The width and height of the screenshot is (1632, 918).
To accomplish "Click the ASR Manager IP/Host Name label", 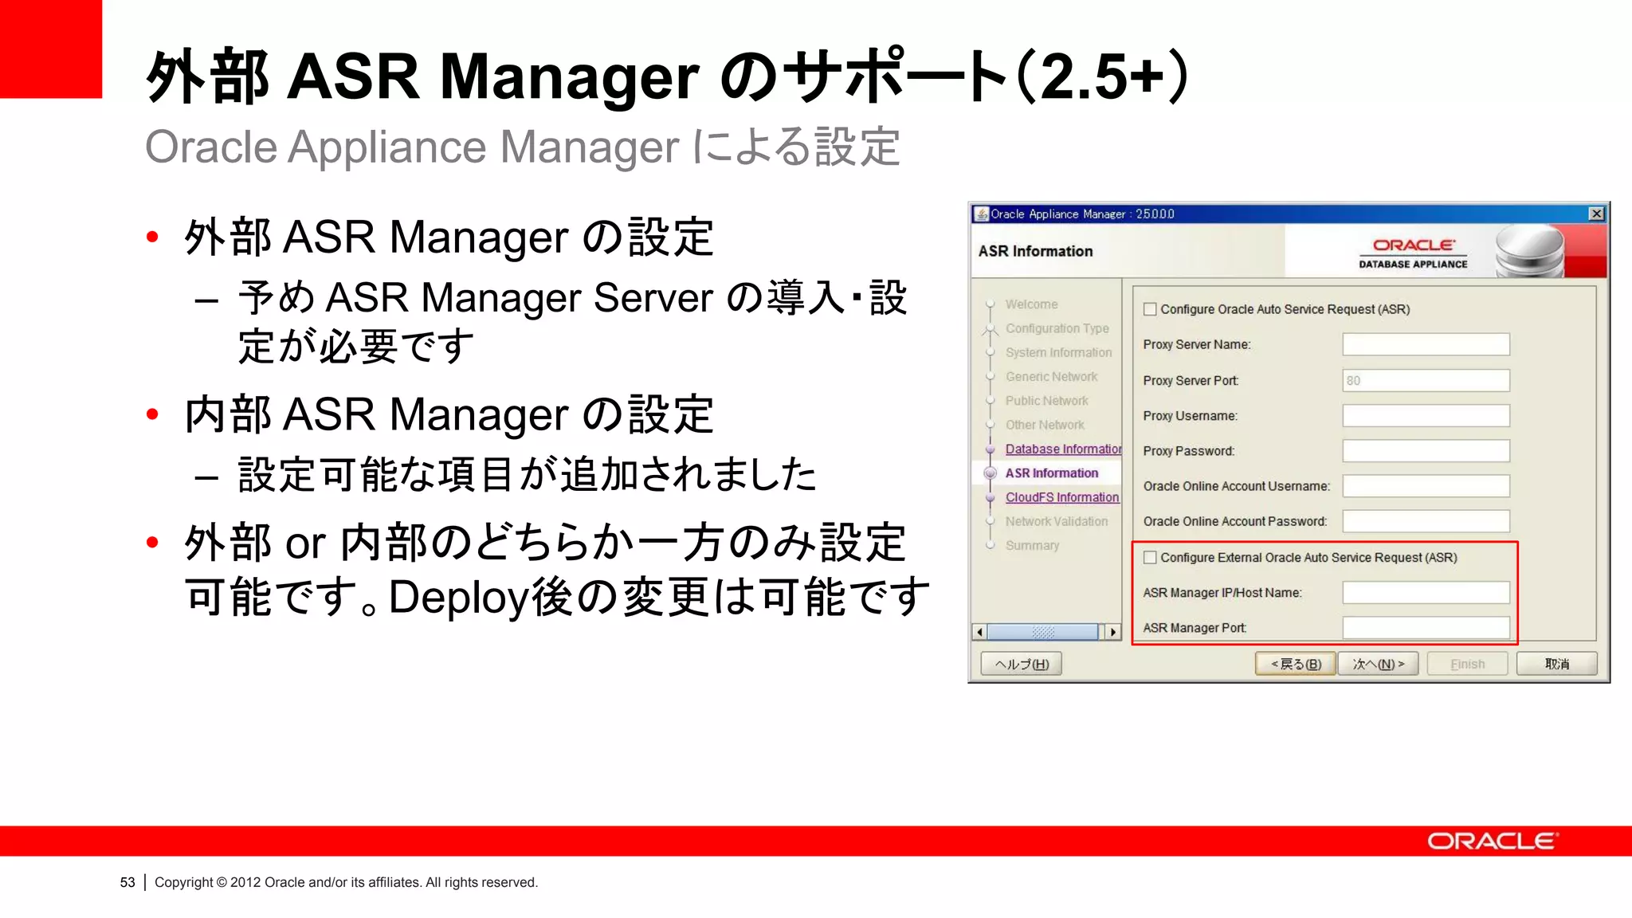I will tap(1222, 592).
